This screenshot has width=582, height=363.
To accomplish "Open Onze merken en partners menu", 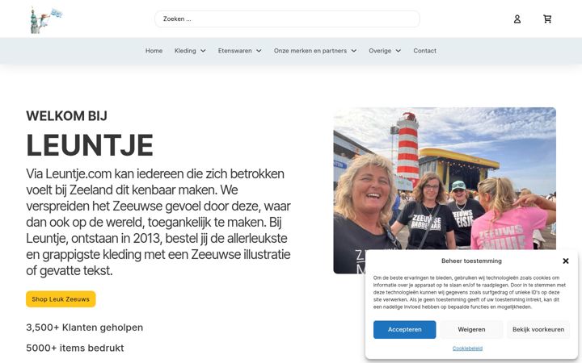I will 310,51.
